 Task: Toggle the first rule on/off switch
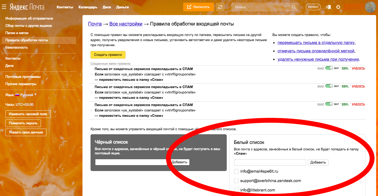329,68
